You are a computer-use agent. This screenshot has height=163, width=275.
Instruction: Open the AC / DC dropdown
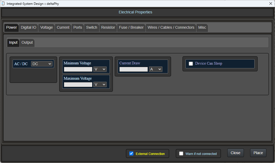(x=42, y=64)
